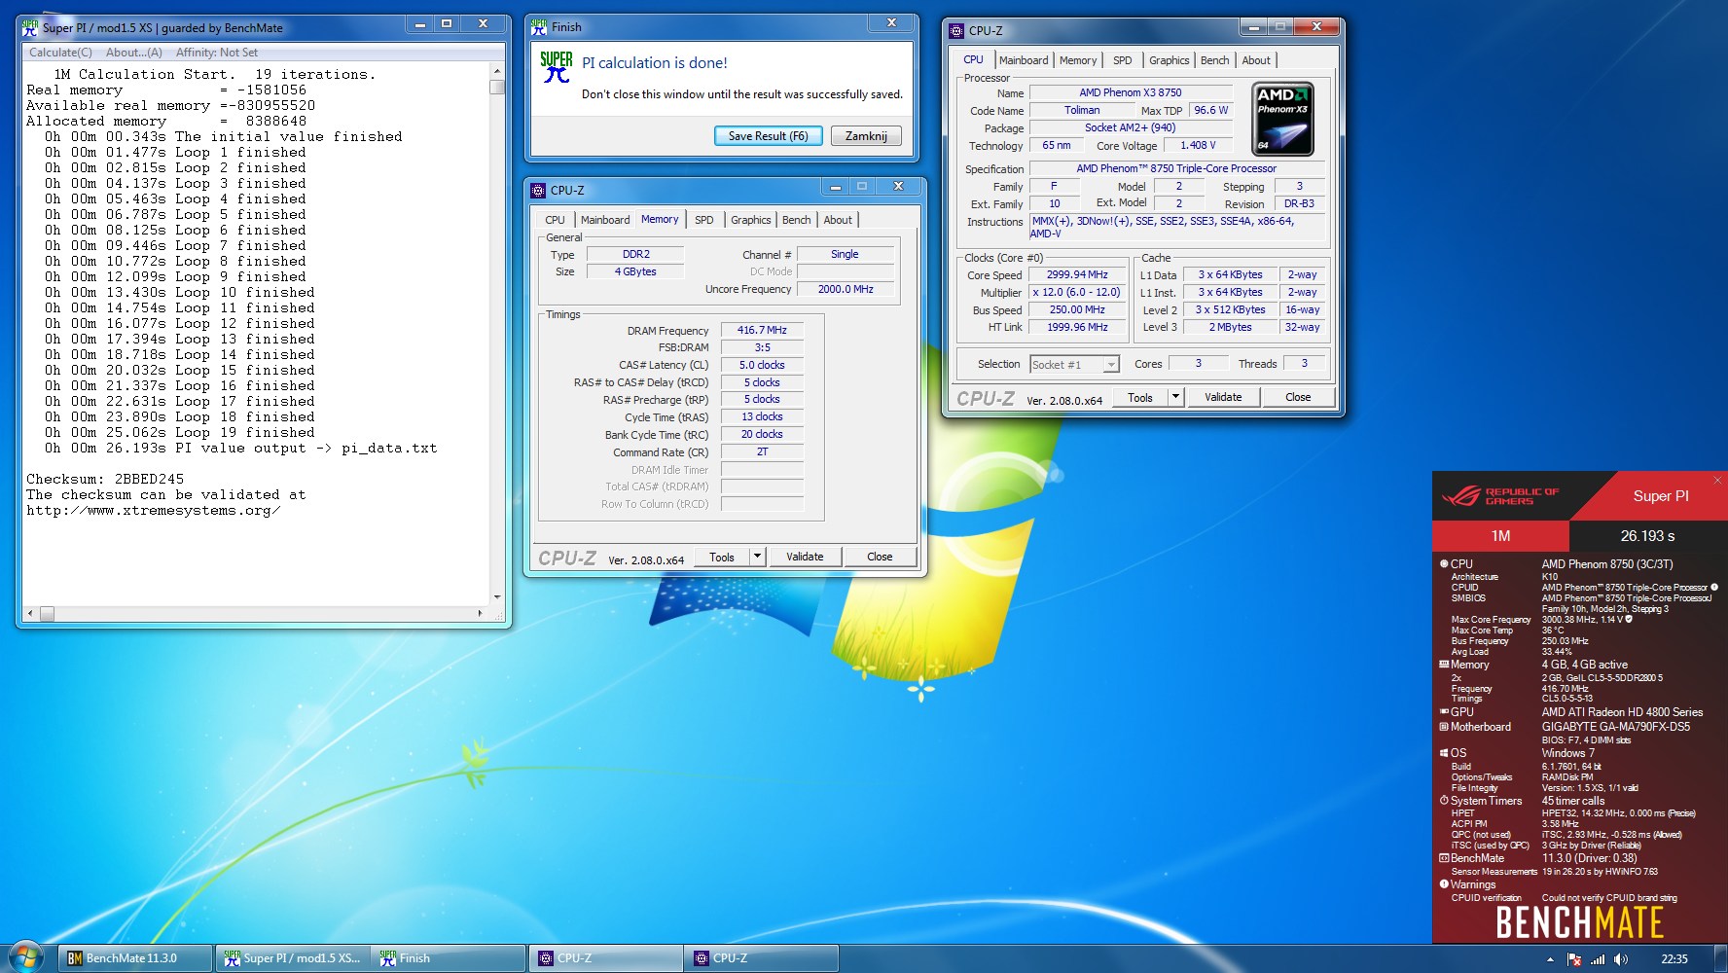Screen dimensions: 1728x973
Task: Click the taskbar clock showing 22:35
Action: (x=1674, y=959)
